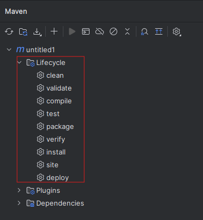Select the install lifecycle goal

[x=56, y=152]
